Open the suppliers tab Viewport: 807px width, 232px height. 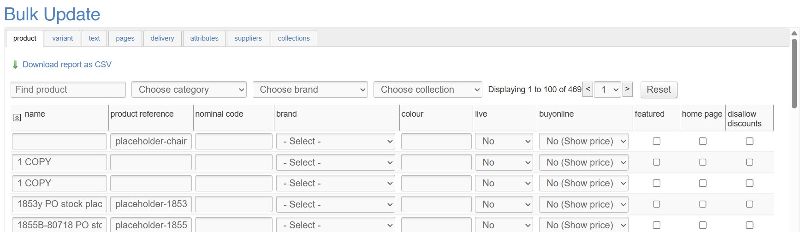click(x=248, y=38)
